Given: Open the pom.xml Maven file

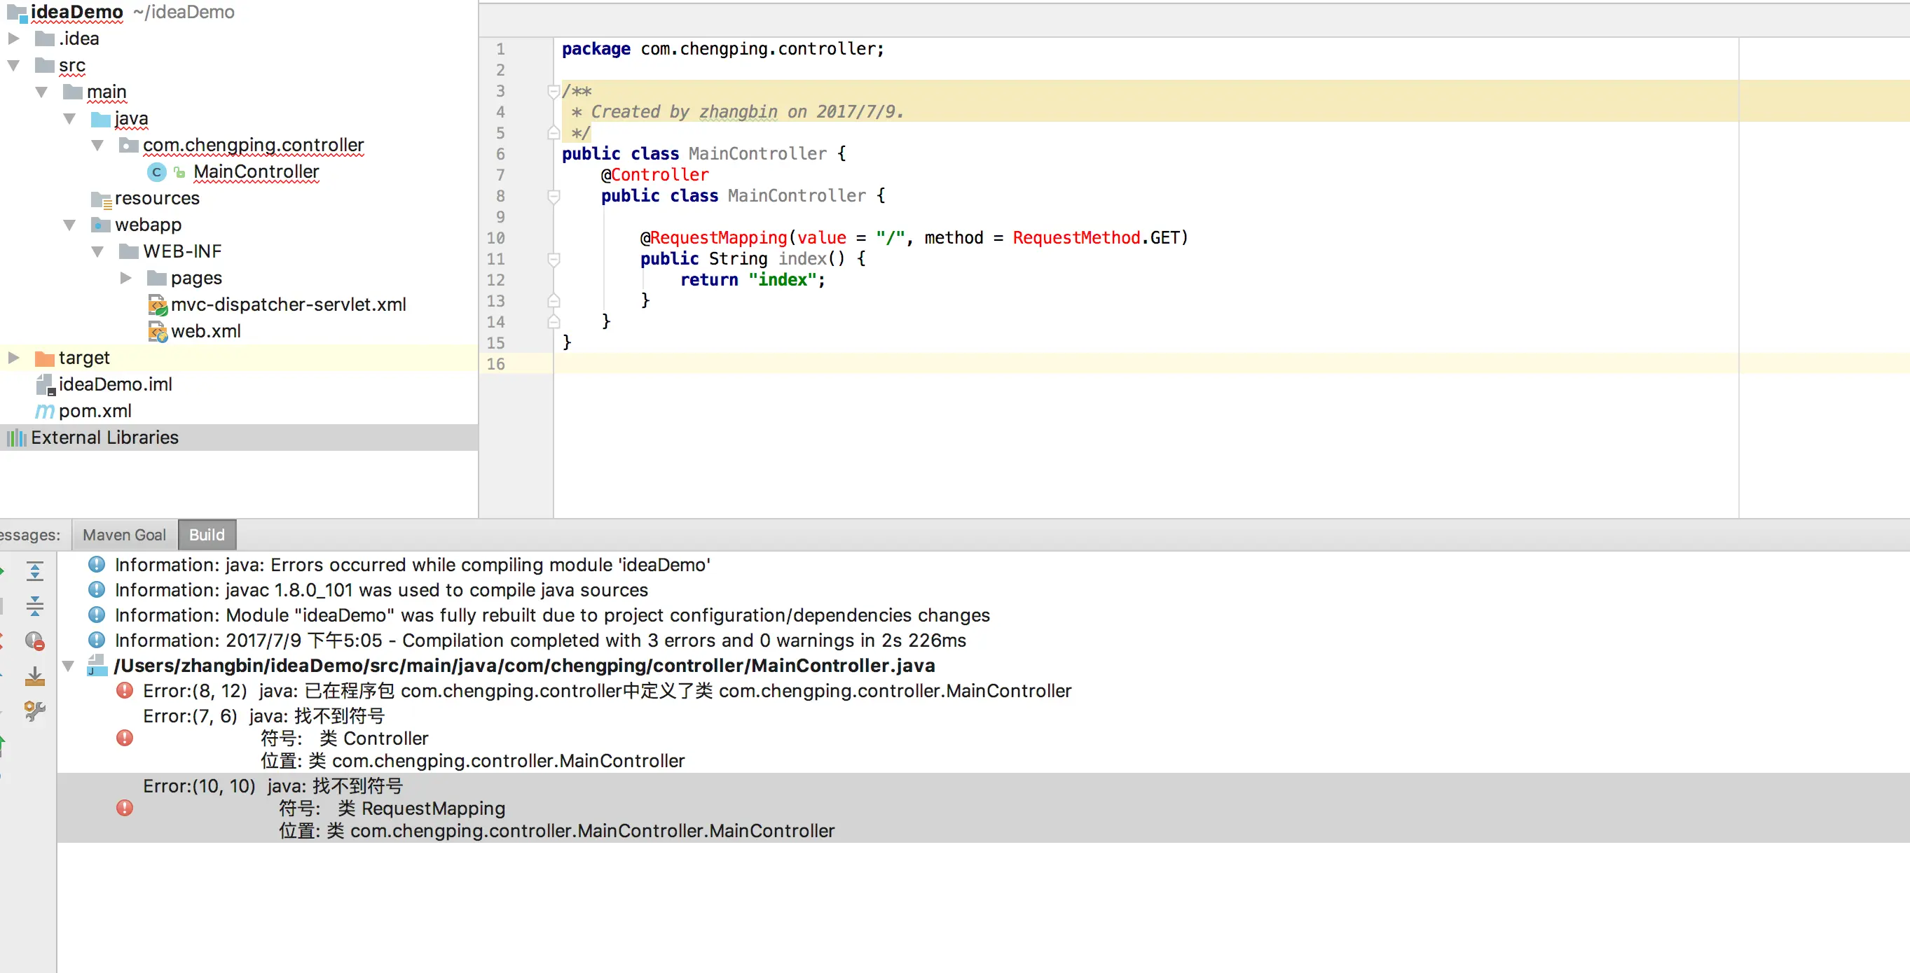Looking at the screenshot, I should (x=94, y=411).
